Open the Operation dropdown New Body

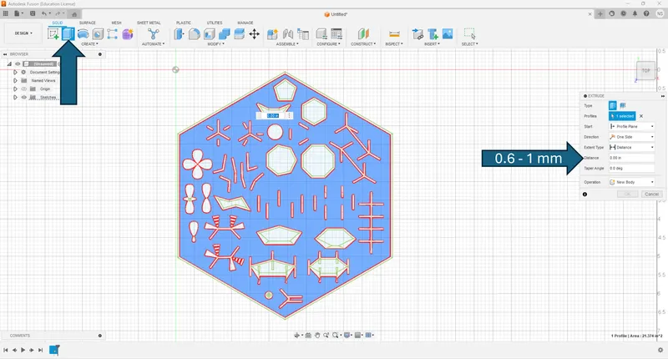click(631, 182)
